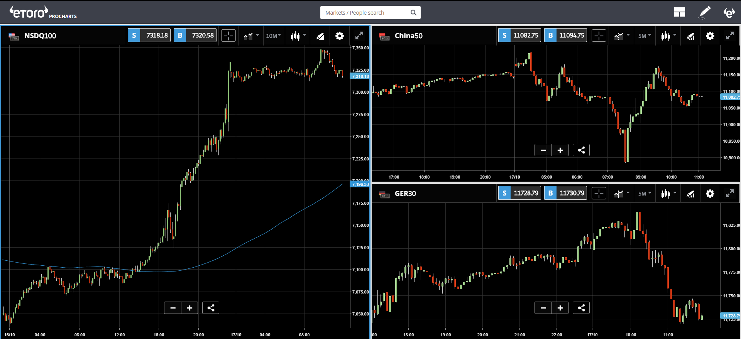Focus the Markets / People search field

pos(370,13)
